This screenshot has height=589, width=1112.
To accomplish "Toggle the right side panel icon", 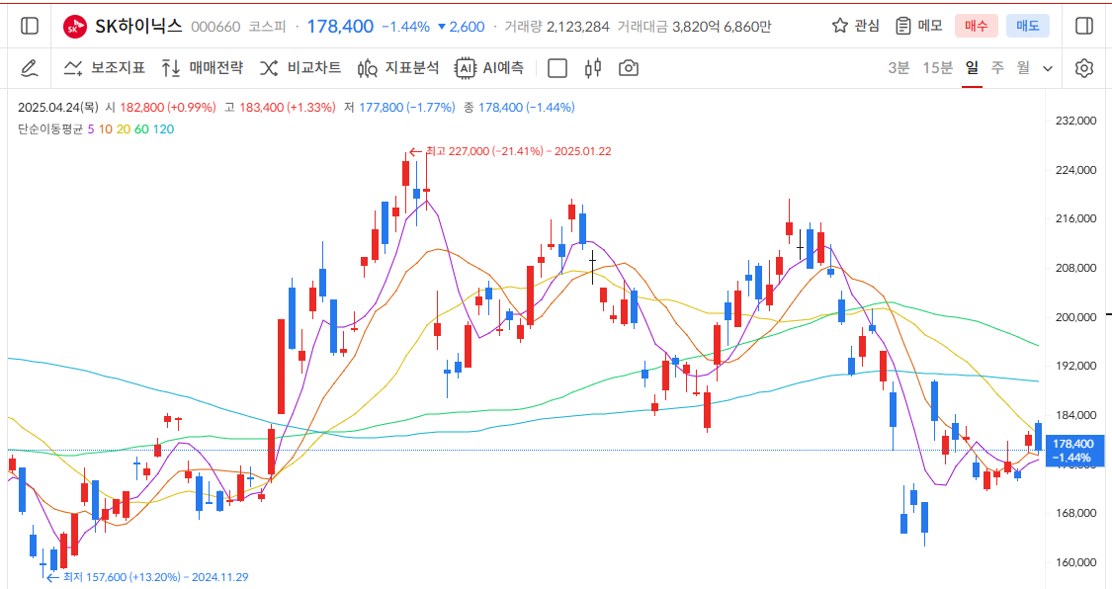I will pyautogui.click(x=1083, y=27).
